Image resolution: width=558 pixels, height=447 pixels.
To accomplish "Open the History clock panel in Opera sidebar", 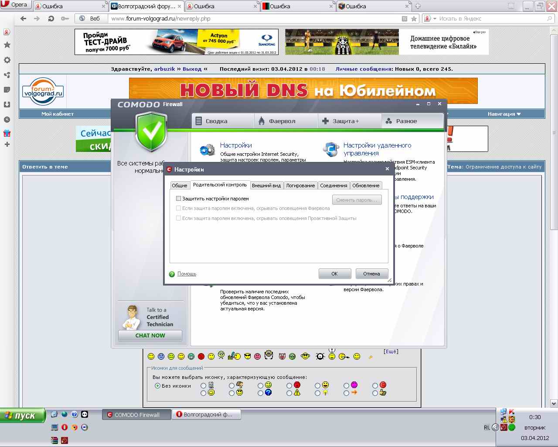I will (x=7, y=120).
